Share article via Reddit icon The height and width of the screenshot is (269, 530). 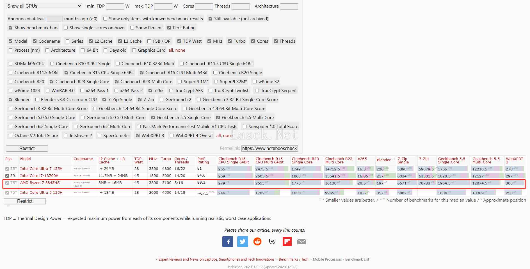pyautogui.click(x=257, y=241)
